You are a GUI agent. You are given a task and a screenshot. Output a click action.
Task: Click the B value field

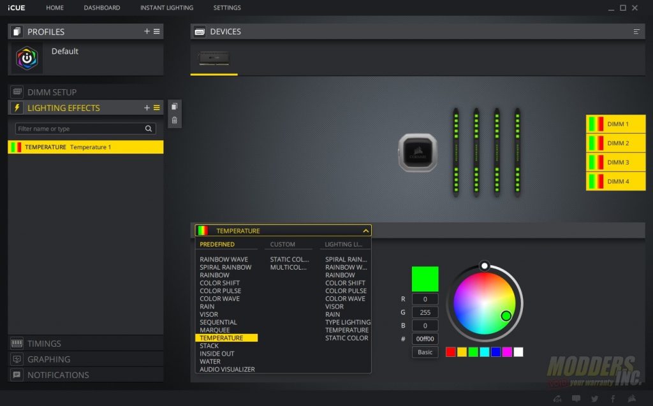click(425, 326)
